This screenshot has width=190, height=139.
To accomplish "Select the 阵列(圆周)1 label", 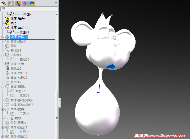I will point(18,123).
